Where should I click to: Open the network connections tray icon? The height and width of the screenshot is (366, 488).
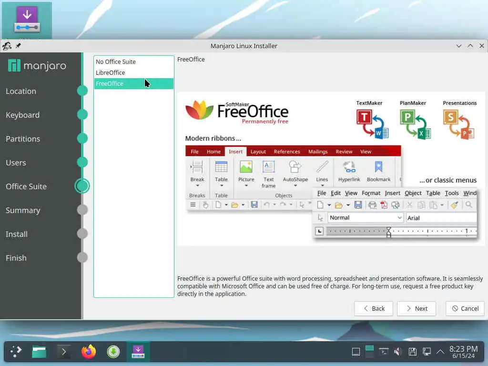[x=427, y=352]
